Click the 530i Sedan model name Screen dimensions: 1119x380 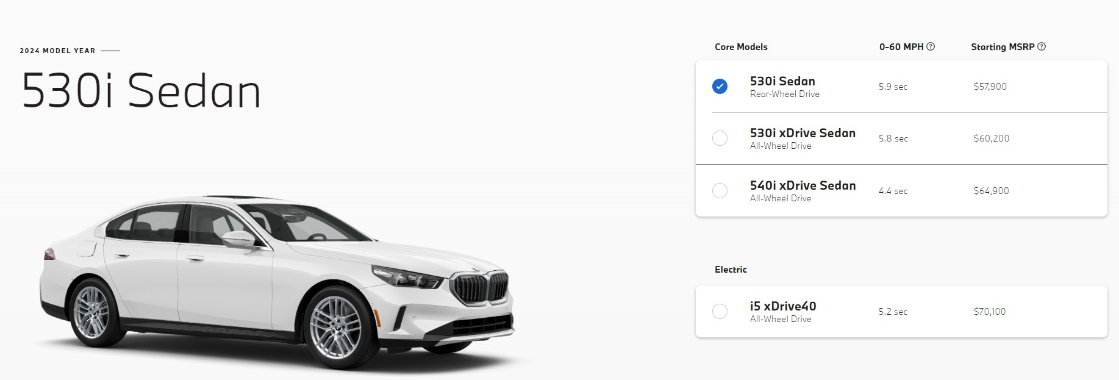[x=782, y=81]
